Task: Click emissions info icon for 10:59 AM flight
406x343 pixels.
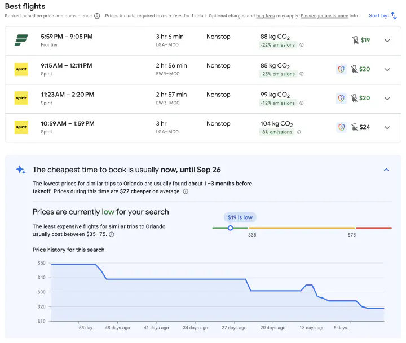Action: pos(299,132)
